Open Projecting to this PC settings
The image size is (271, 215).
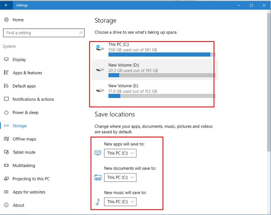31,179
